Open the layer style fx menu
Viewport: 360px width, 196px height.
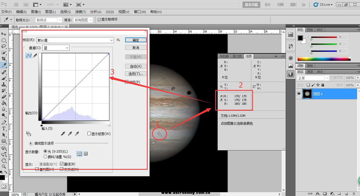pos(318,193)
